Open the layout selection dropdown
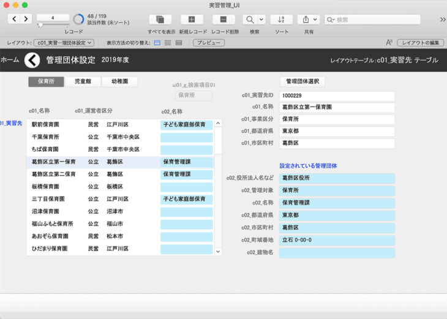The height and width of the screenshot is (319, 447). coord(64,43)
